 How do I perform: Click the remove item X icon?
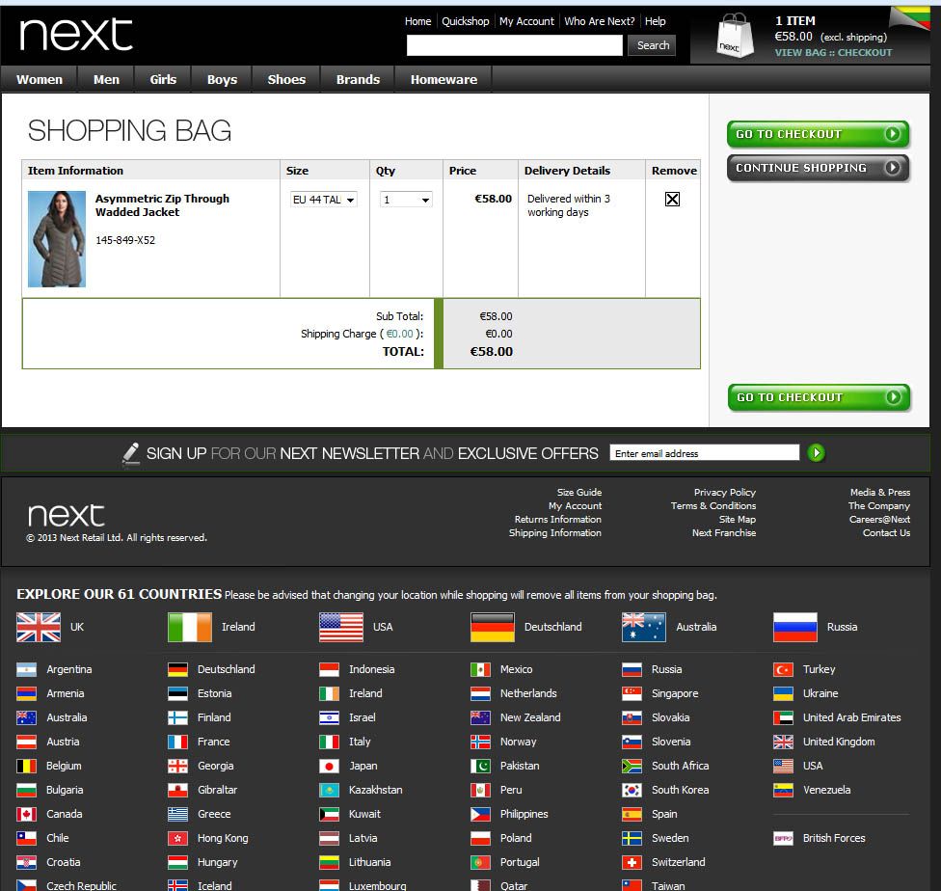[x=672, y=200]
